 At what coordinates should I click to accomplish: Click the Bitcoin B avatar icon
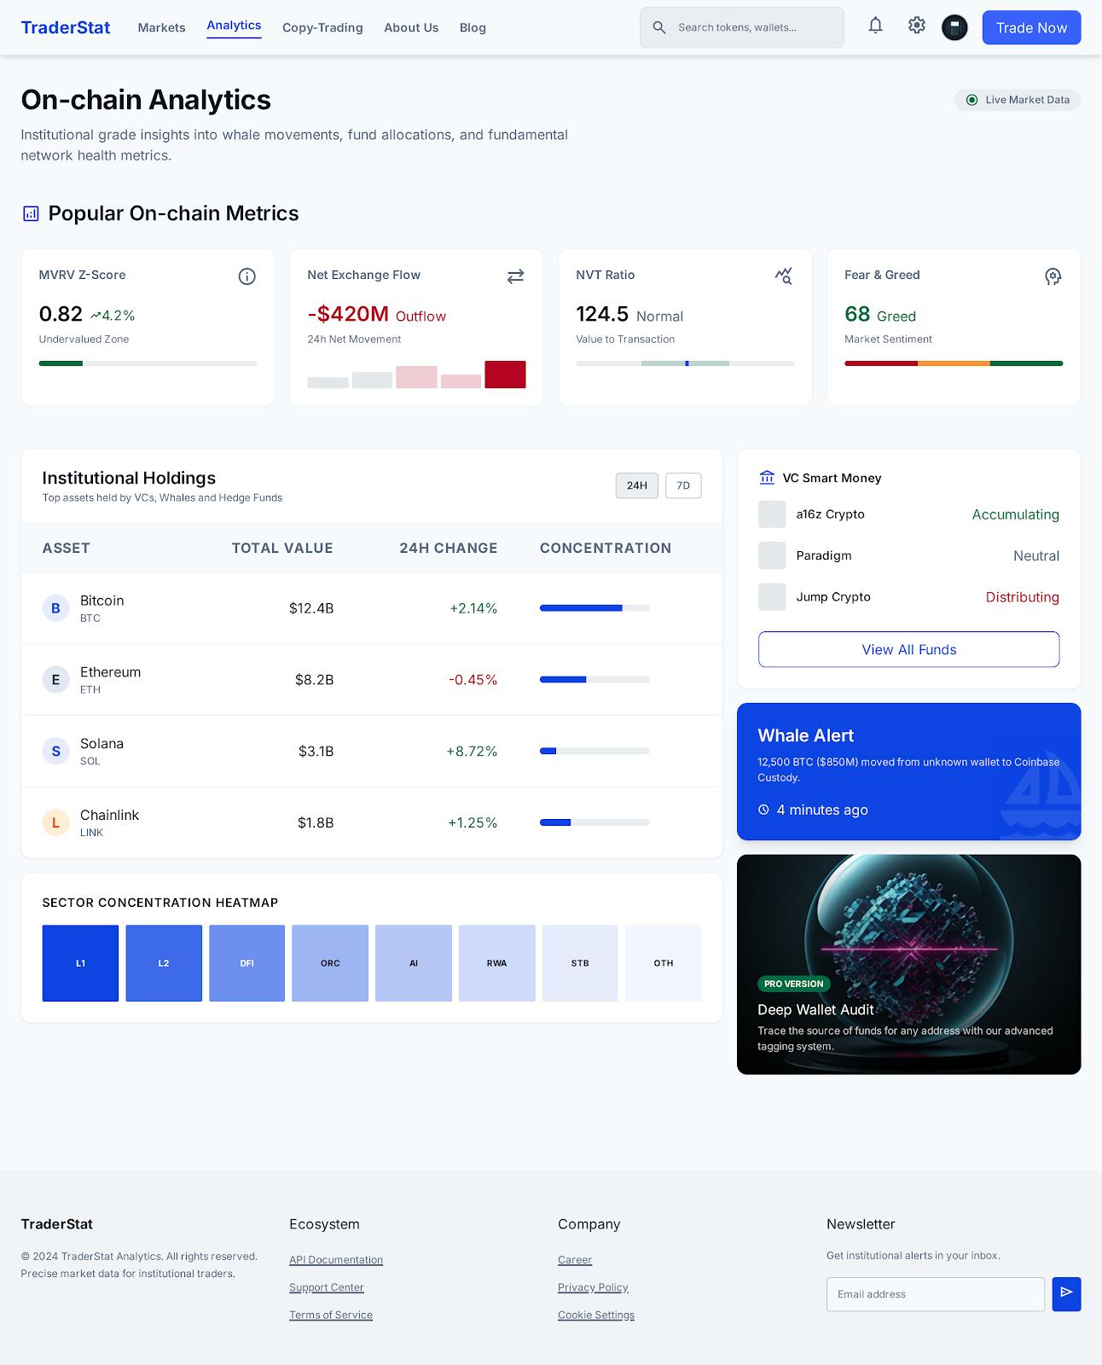coord(56,608)
